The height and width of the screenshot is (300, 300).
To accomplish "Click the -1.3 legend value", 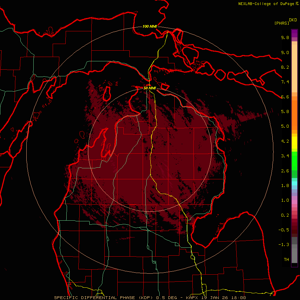I will (x=284, y=245).
